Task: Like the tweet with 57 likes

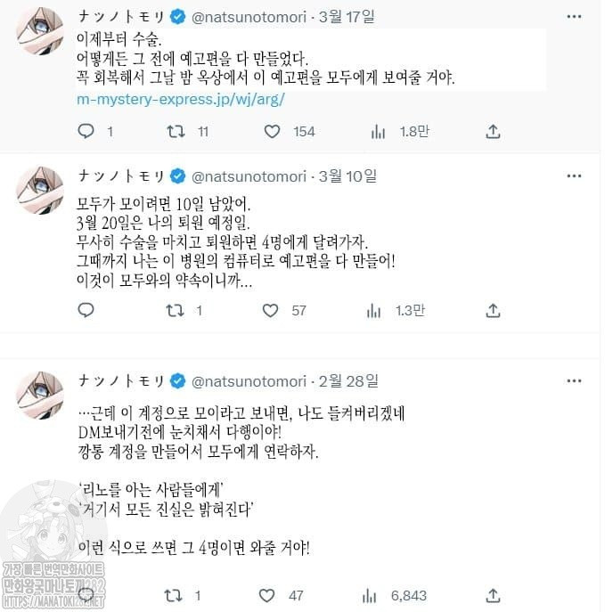Action: click(x=271, y=311)
